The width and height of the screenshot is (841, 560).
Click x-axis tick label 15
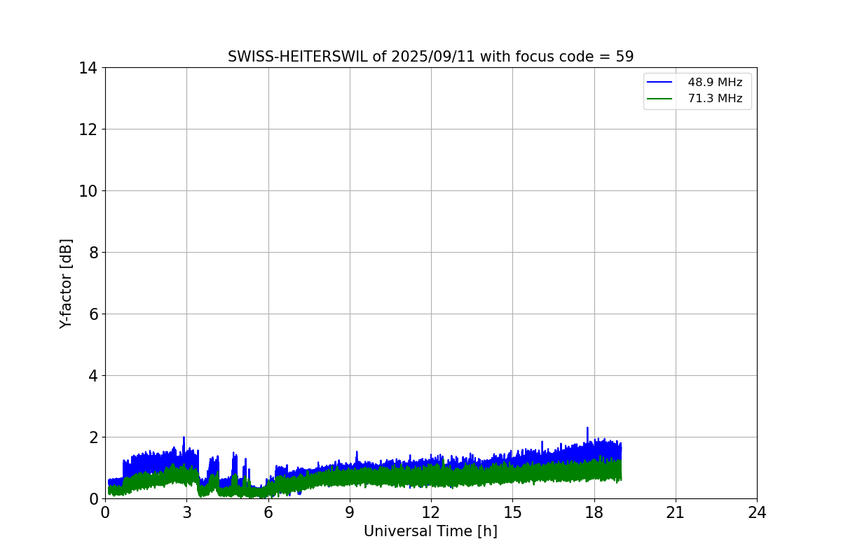[x=512, y=513]
